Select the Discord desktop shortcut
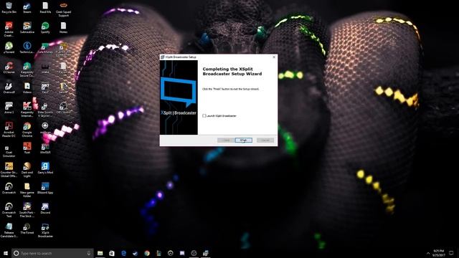The image size is (459, 258). tap(45, 209)
